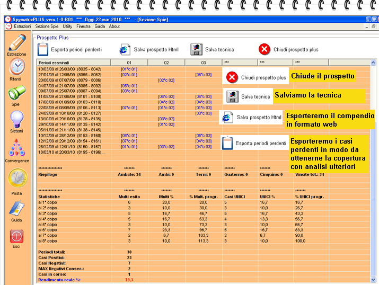Screen dimensions: 379x285
Task: Click the Riepilogo label
Action: tap(48, 174)
